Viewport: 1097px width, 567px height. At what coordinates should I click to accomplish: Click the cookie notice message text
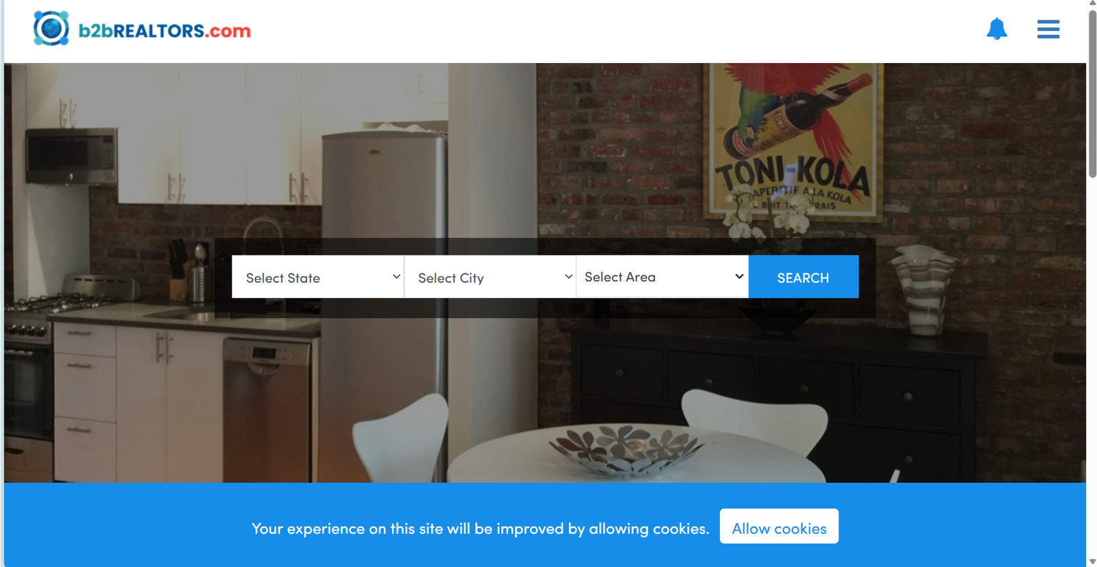(480, 529)
